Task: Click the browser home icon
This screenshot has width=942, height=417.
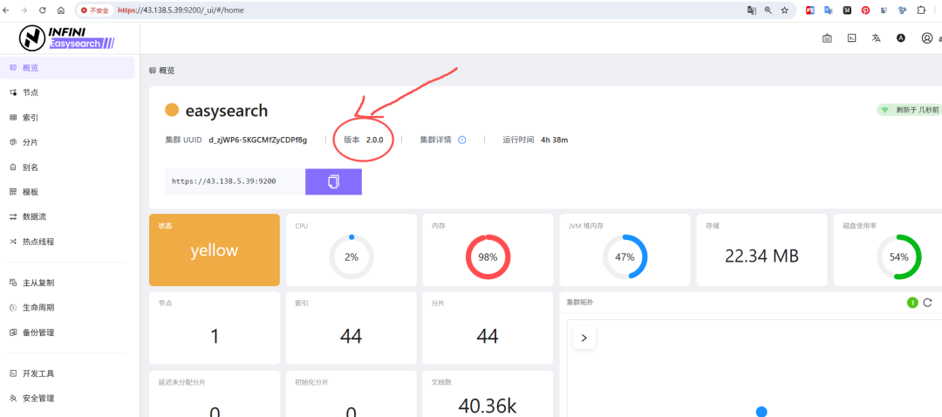Action: pos(61,10)
